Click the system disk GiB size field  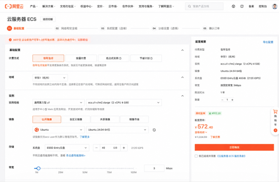click(x=110, y=148)
